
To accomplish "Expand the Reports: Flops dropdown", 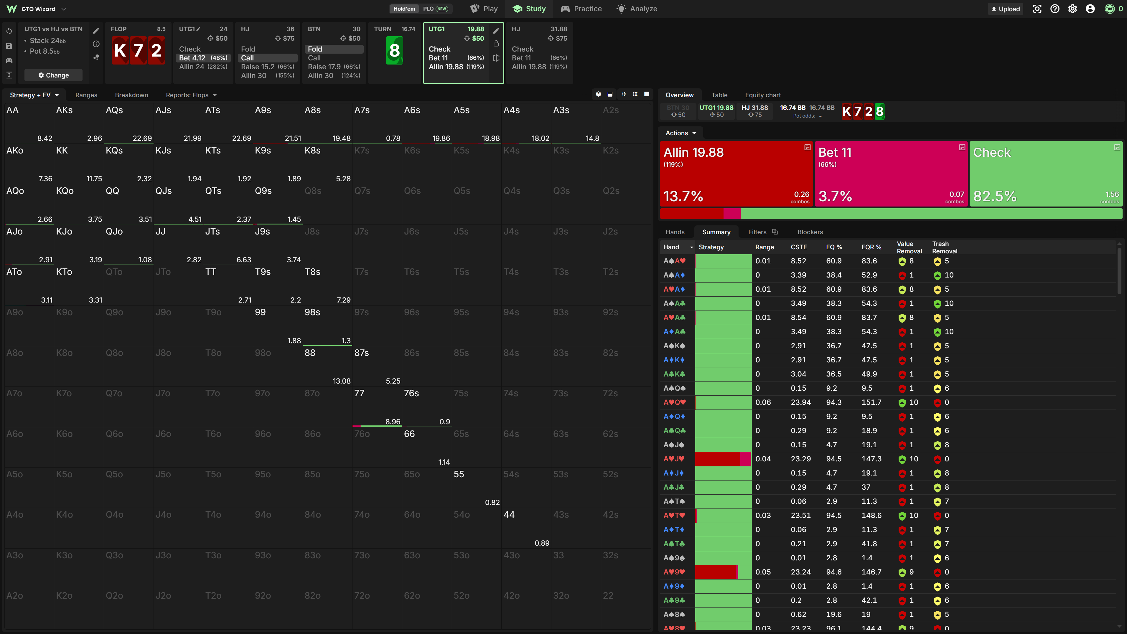I will 191,95.
